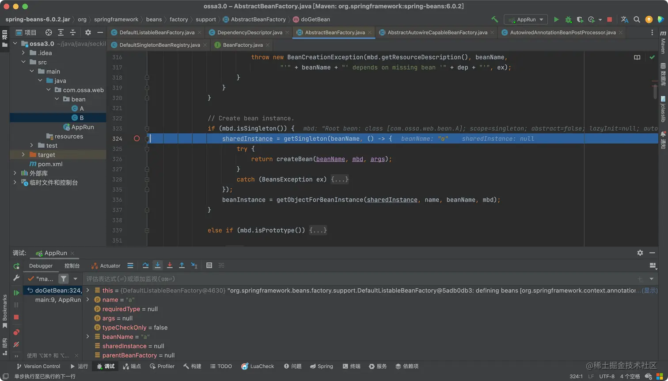Open the debug wrench settings icon
Viewport: 668px width, 381px height.
[x=16, y=278]
